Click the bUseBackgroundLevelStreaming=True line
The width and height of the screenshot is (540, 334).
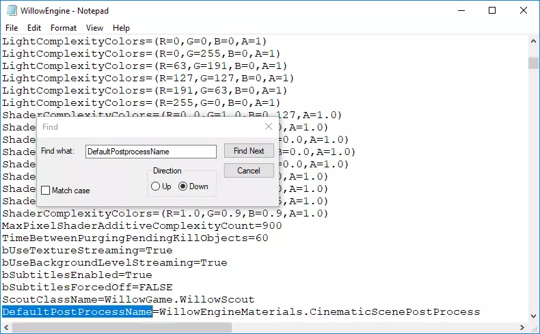(114, 262)
